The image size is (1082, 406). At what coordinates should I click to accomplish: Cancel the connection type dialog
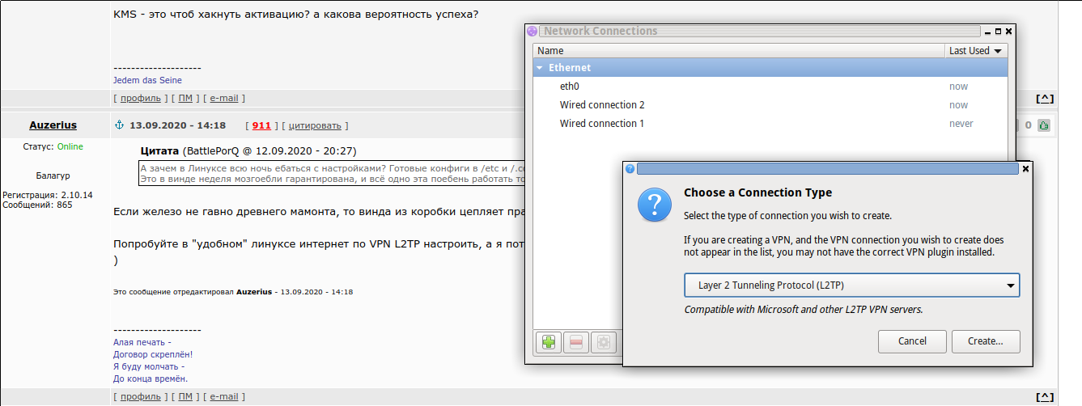point(912,341)
